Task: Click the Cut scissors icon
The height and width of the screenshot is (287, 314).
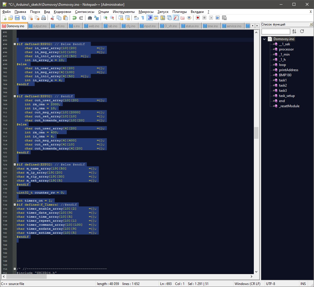Action: click(x=52, y=18)
